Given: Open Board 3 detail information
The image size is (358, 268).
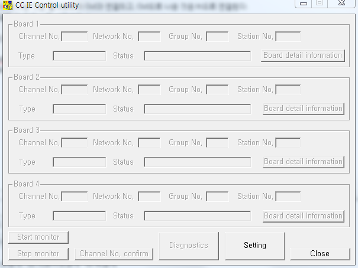Looking at the screenshot, I should point(303,162).
